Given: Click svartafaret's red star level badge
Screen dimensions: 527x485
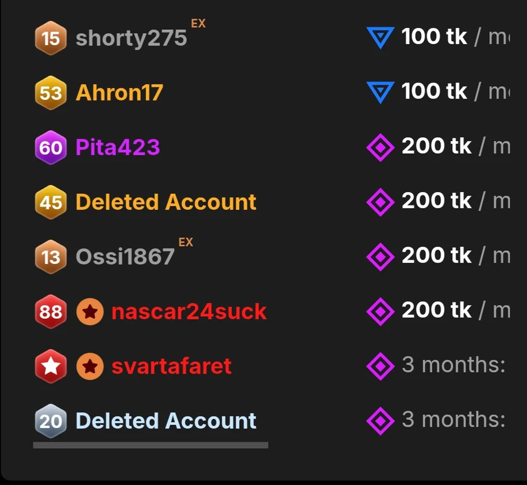Looking at the screenshot, I should coord(51,366).
